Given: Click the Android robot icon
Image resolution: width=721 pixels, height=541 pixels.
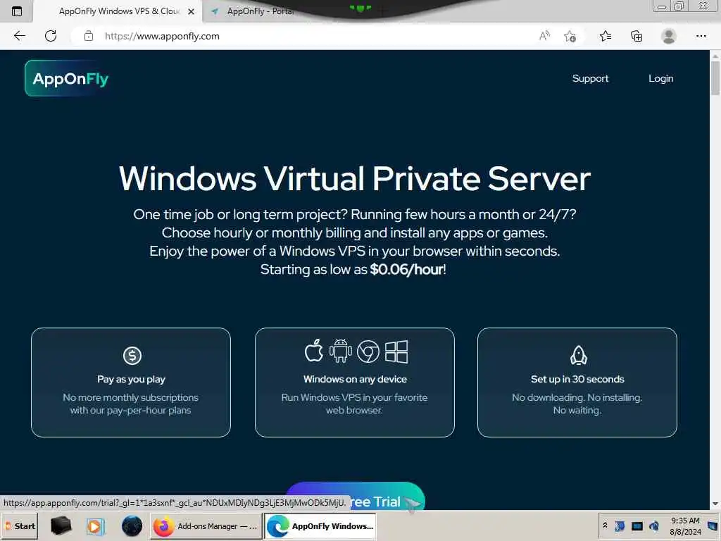Looking at the screenshot, I should pos(341,351).
